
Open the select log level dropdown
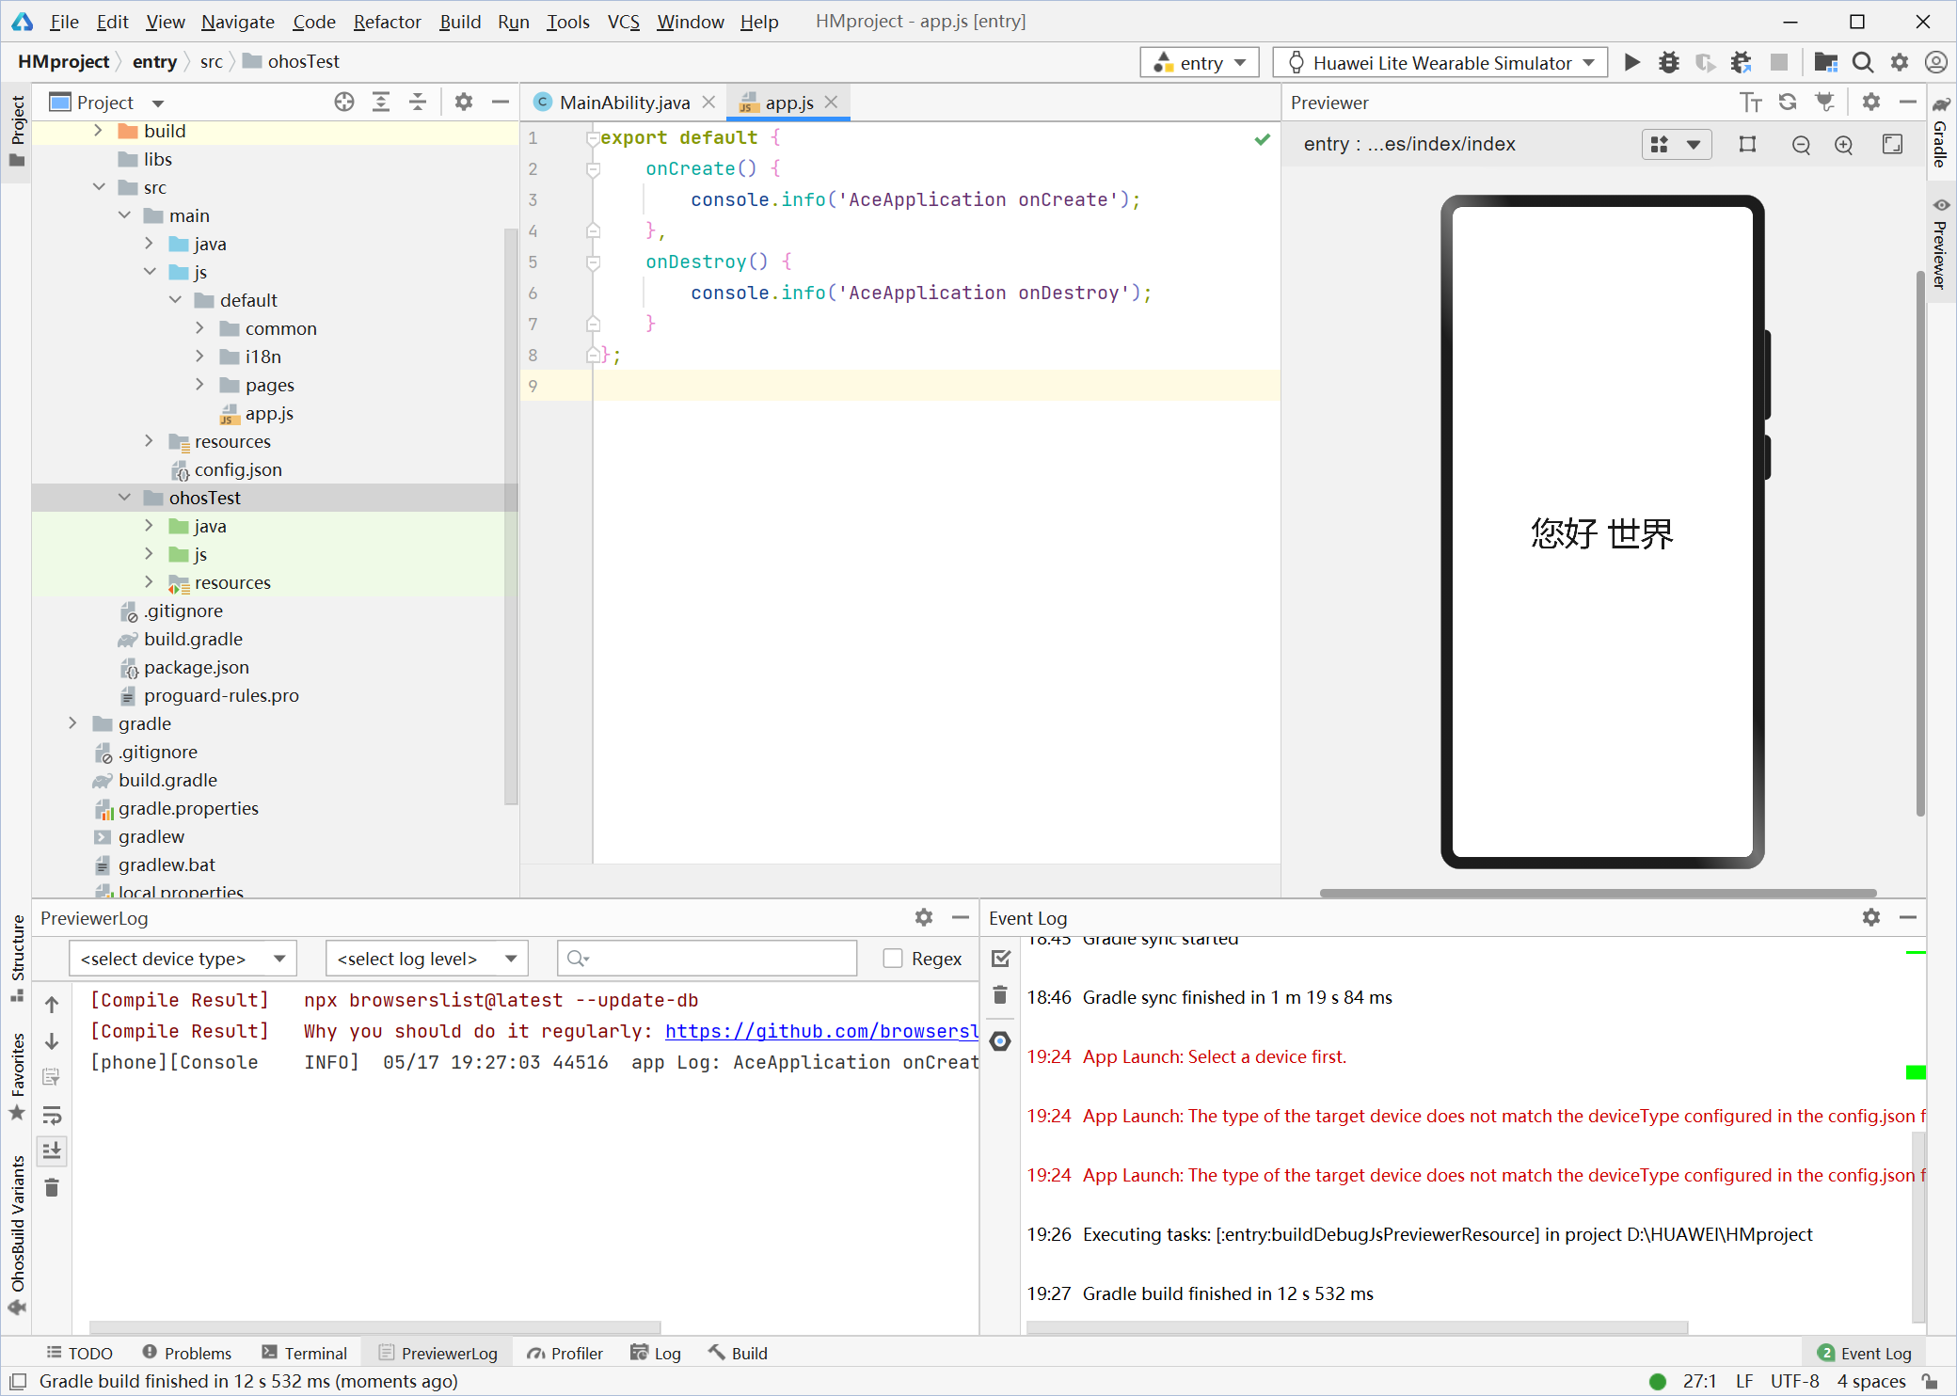426,959
